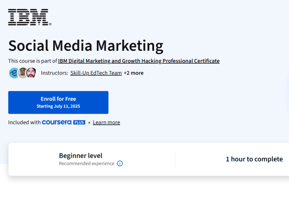This screenshot has width=289, height=201.
Task: Click the course details info card
Action: coord(147,159)
